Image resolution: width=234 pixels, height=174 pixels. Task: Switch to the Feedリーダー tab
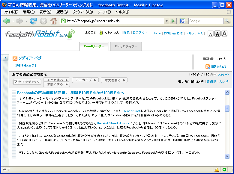[94, 46]
